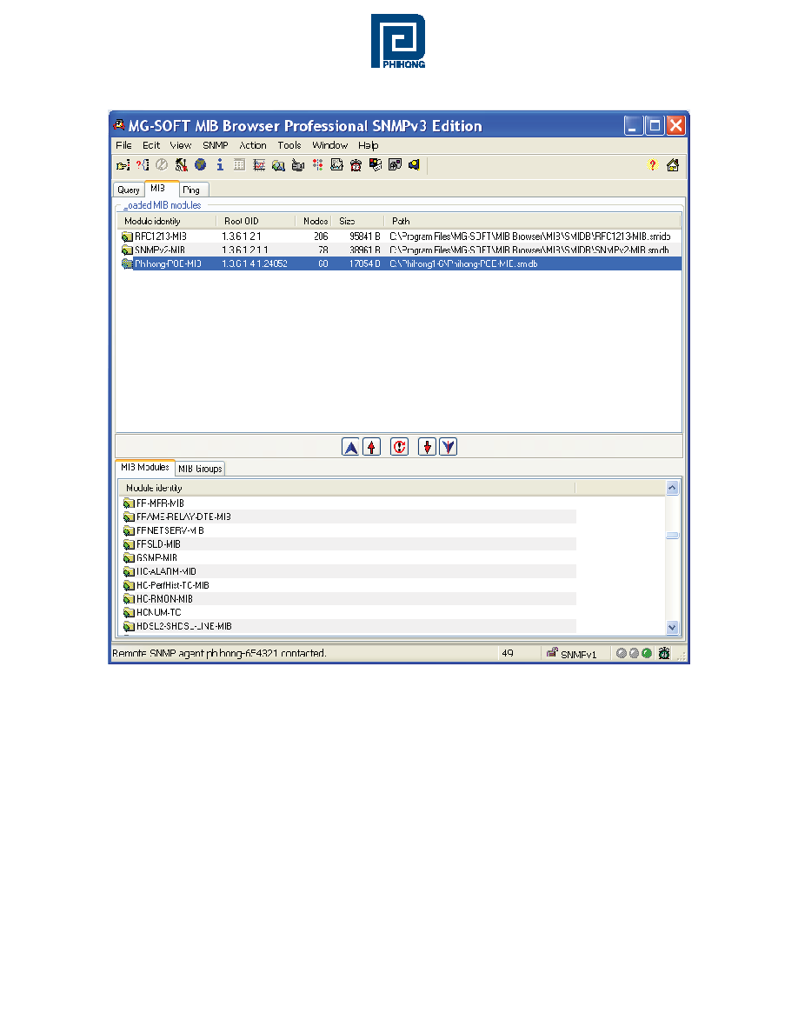Select the SNMPv2-MIB loaded module row
798x1033 pixels.
click(x=399, y=250)
